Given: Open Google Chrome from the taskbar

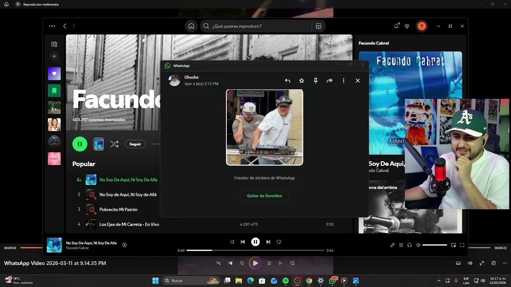Looking at the screenshot, I should tap(309, 281).
